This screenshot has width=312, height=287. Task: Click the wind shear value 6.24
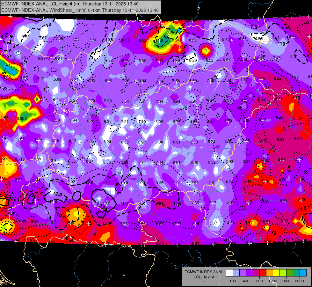(107, 142)
